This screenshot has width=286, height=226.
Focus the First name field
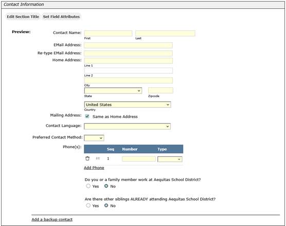(108, 34)
